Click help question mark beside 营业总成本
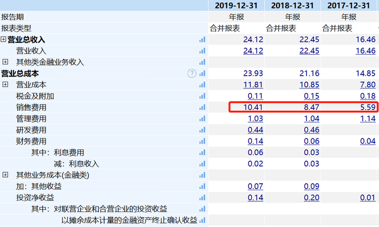 192,74
